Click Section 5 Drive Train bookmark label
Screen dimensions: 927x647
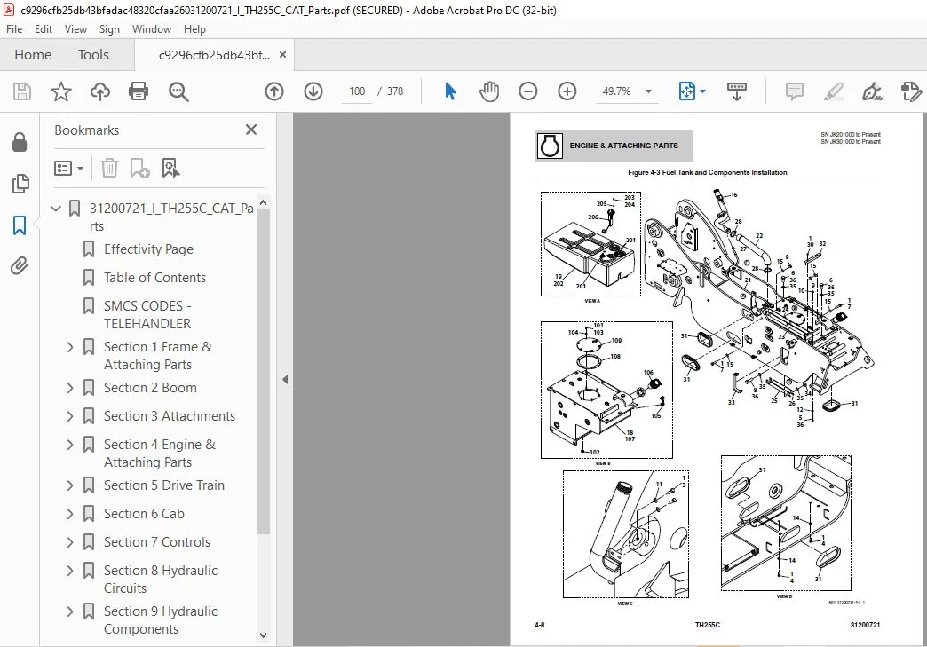coord(164,485)
